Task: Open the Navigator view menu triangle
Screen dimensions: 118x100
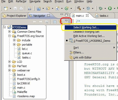Action: pyautogui.click(x=66, y=21)
